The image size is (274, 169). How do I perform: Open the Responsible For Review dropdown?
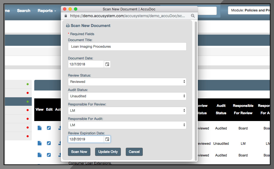coord(127,110)
